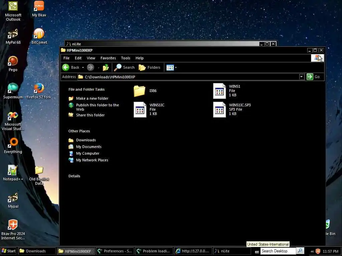Click the nLite window title bar

163,44
